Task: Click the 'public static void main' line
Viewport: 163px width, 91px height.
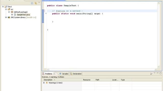Action: pyautogui.click(x=77, y=14)
